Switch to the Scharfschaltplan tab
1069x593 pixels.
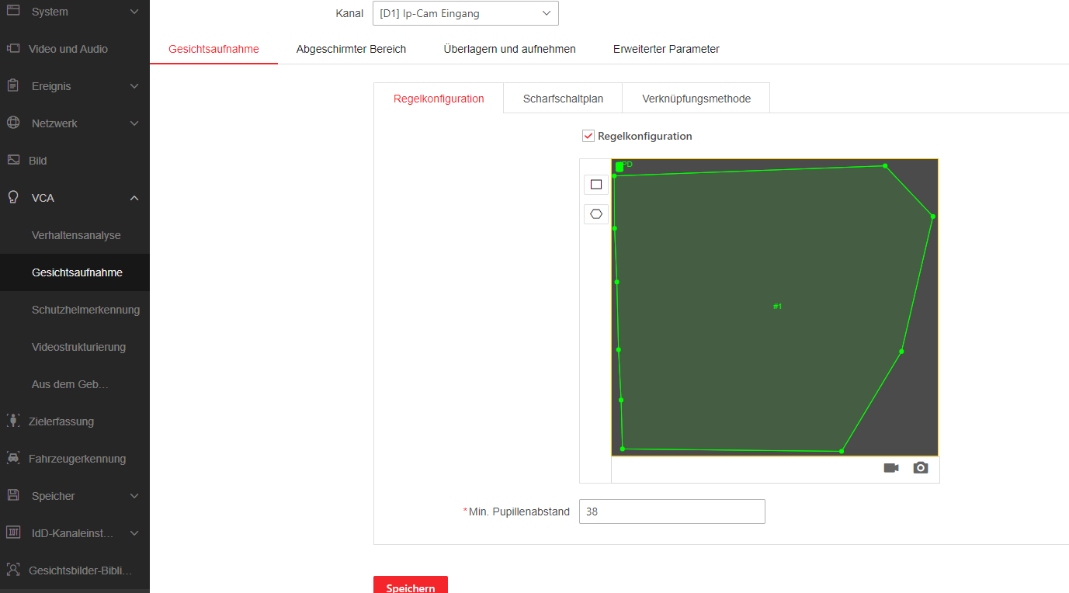click(x=563, y=99)
